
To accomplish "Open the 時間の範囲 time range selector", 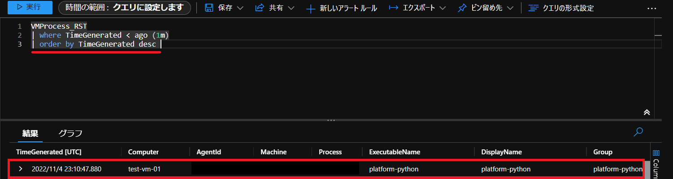I will (x=124, y=8).
